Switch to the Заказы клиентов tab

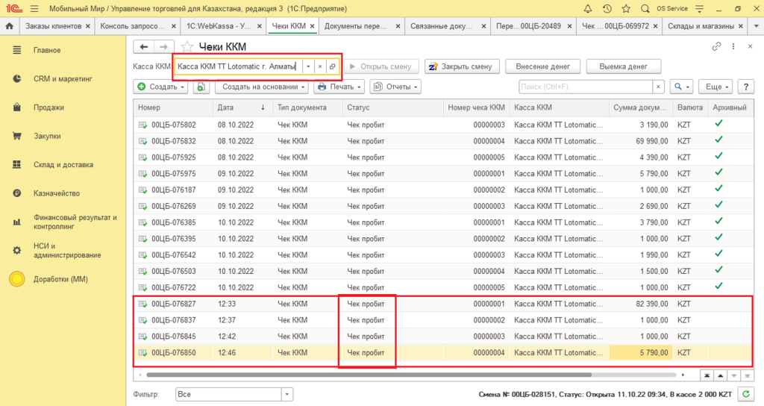click(x=53, y=26)
